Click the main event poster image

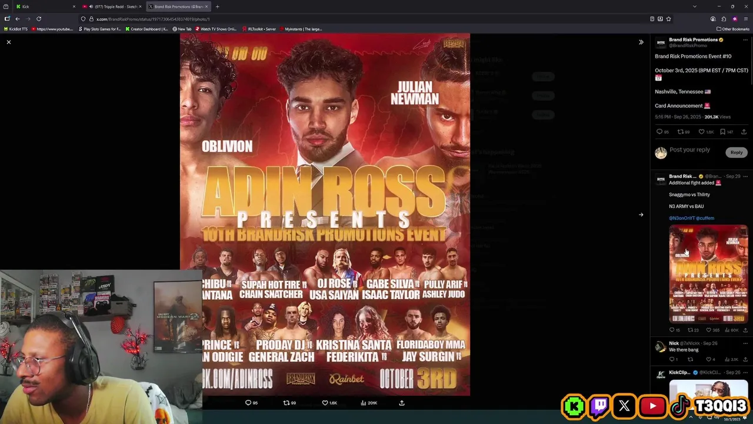coord(325,214)
